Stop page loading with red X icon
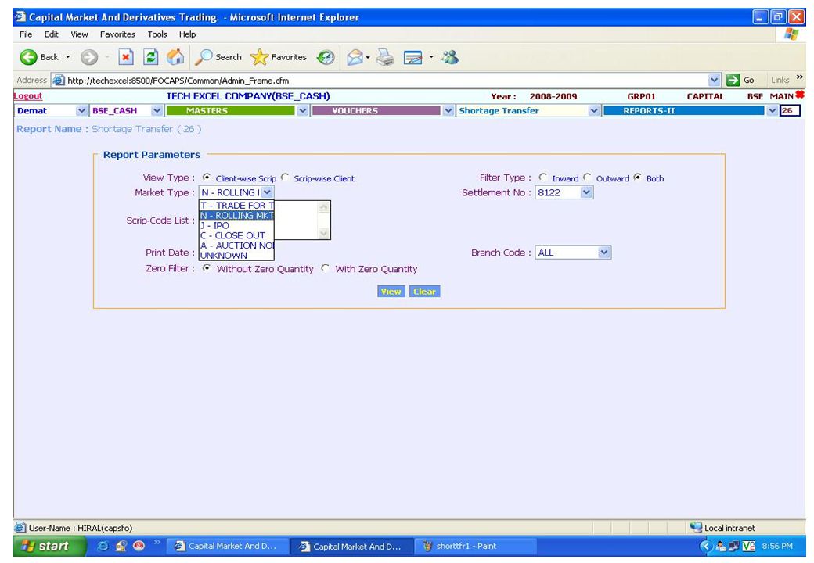Viewport: 814px width, 563px height. pos(126,57)
